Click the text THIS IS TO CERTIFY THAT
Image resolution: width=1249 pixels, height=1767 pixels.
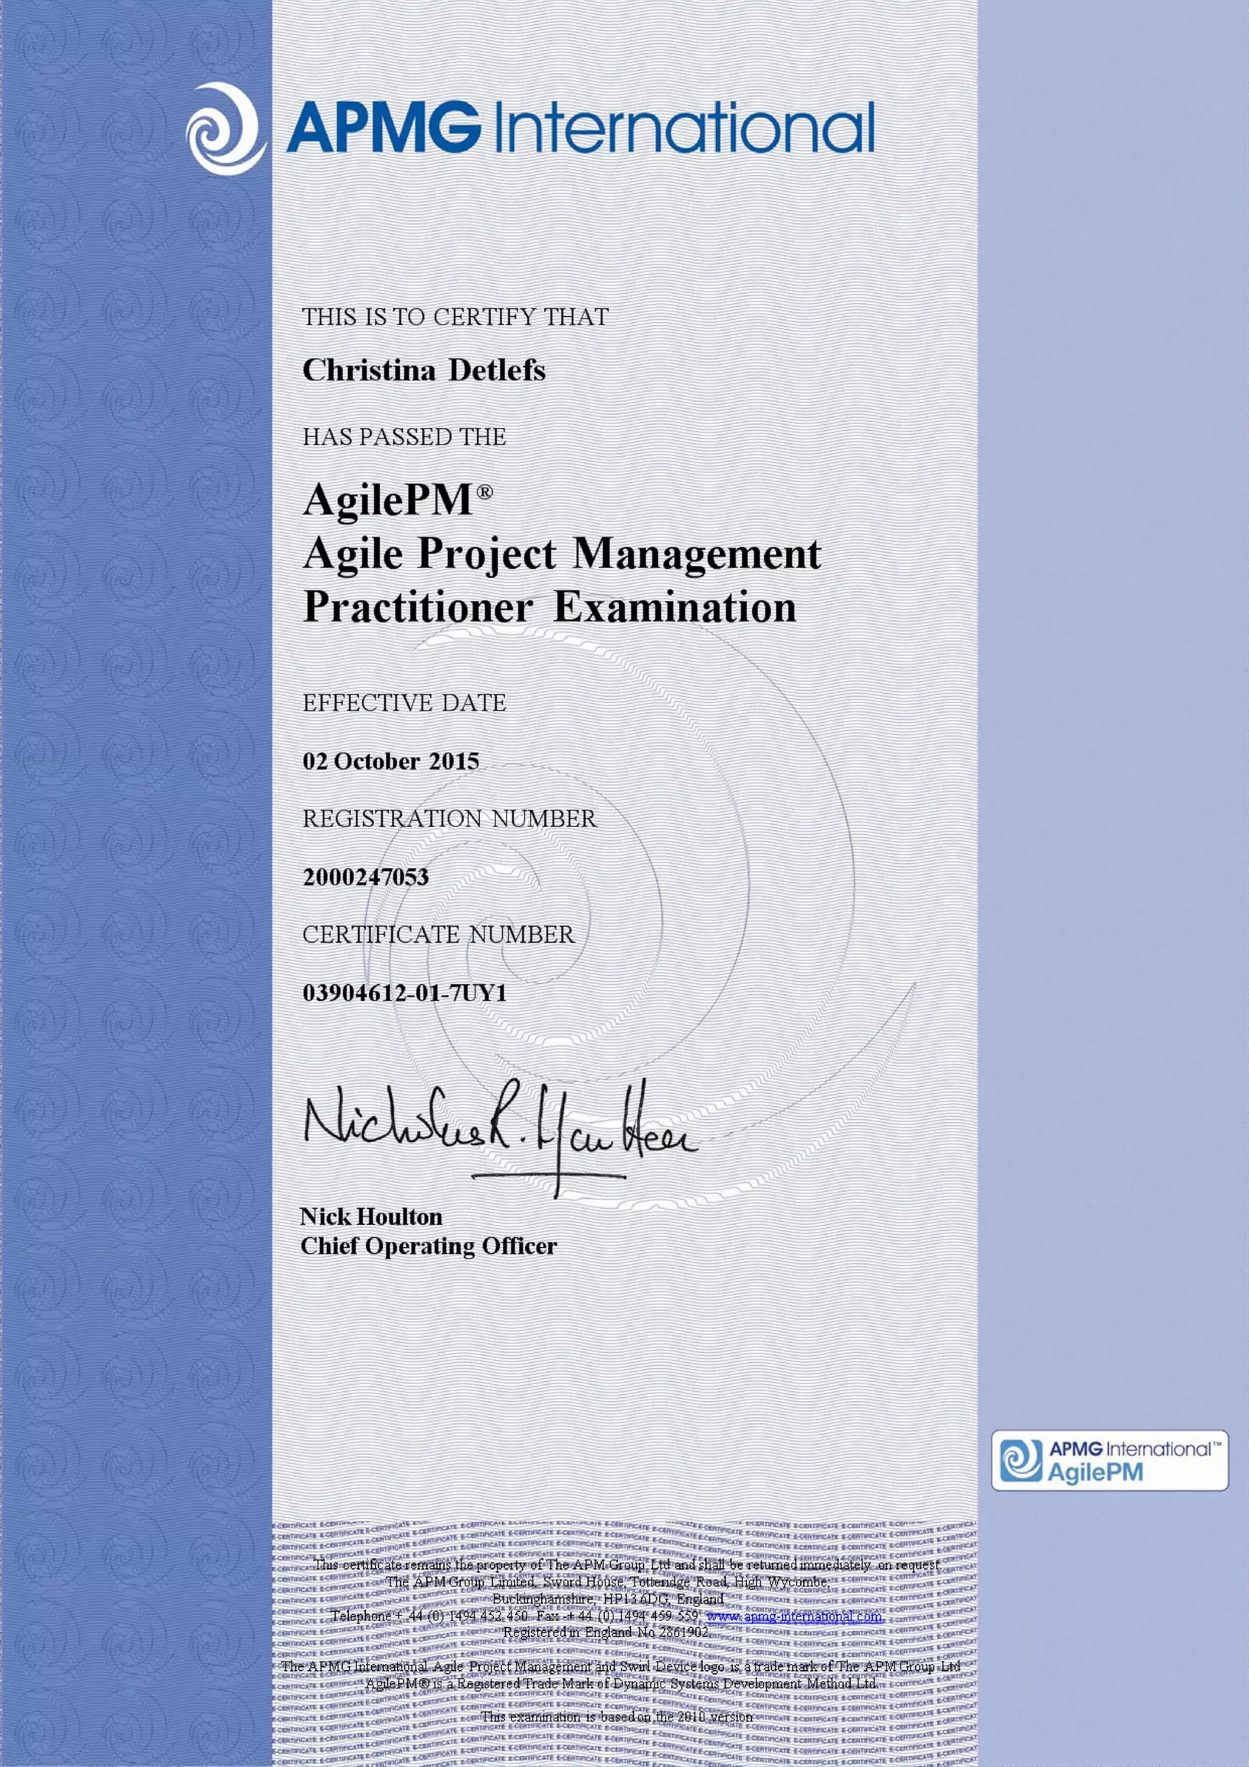coord(455,316)
